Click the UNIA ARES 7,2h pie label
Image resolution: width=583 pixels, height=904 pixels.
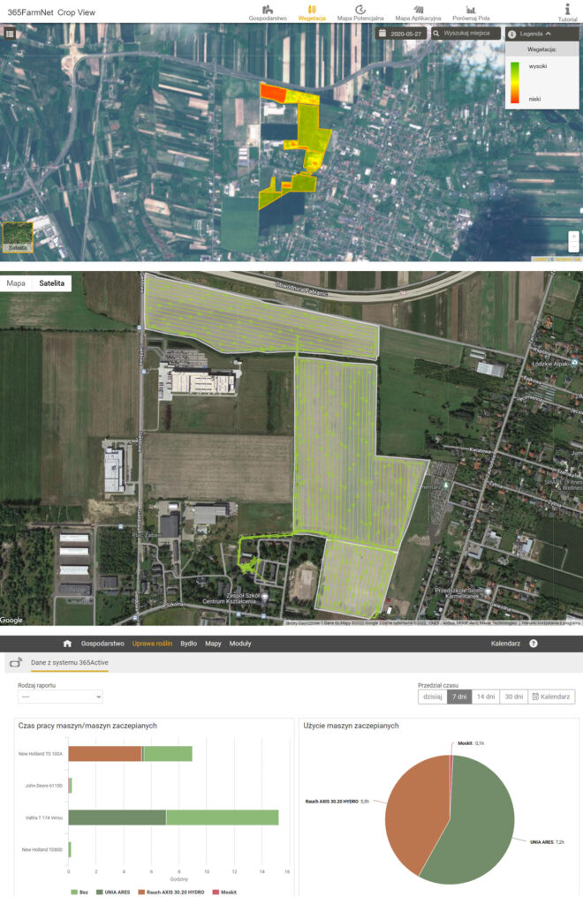[x=548, y=841]
